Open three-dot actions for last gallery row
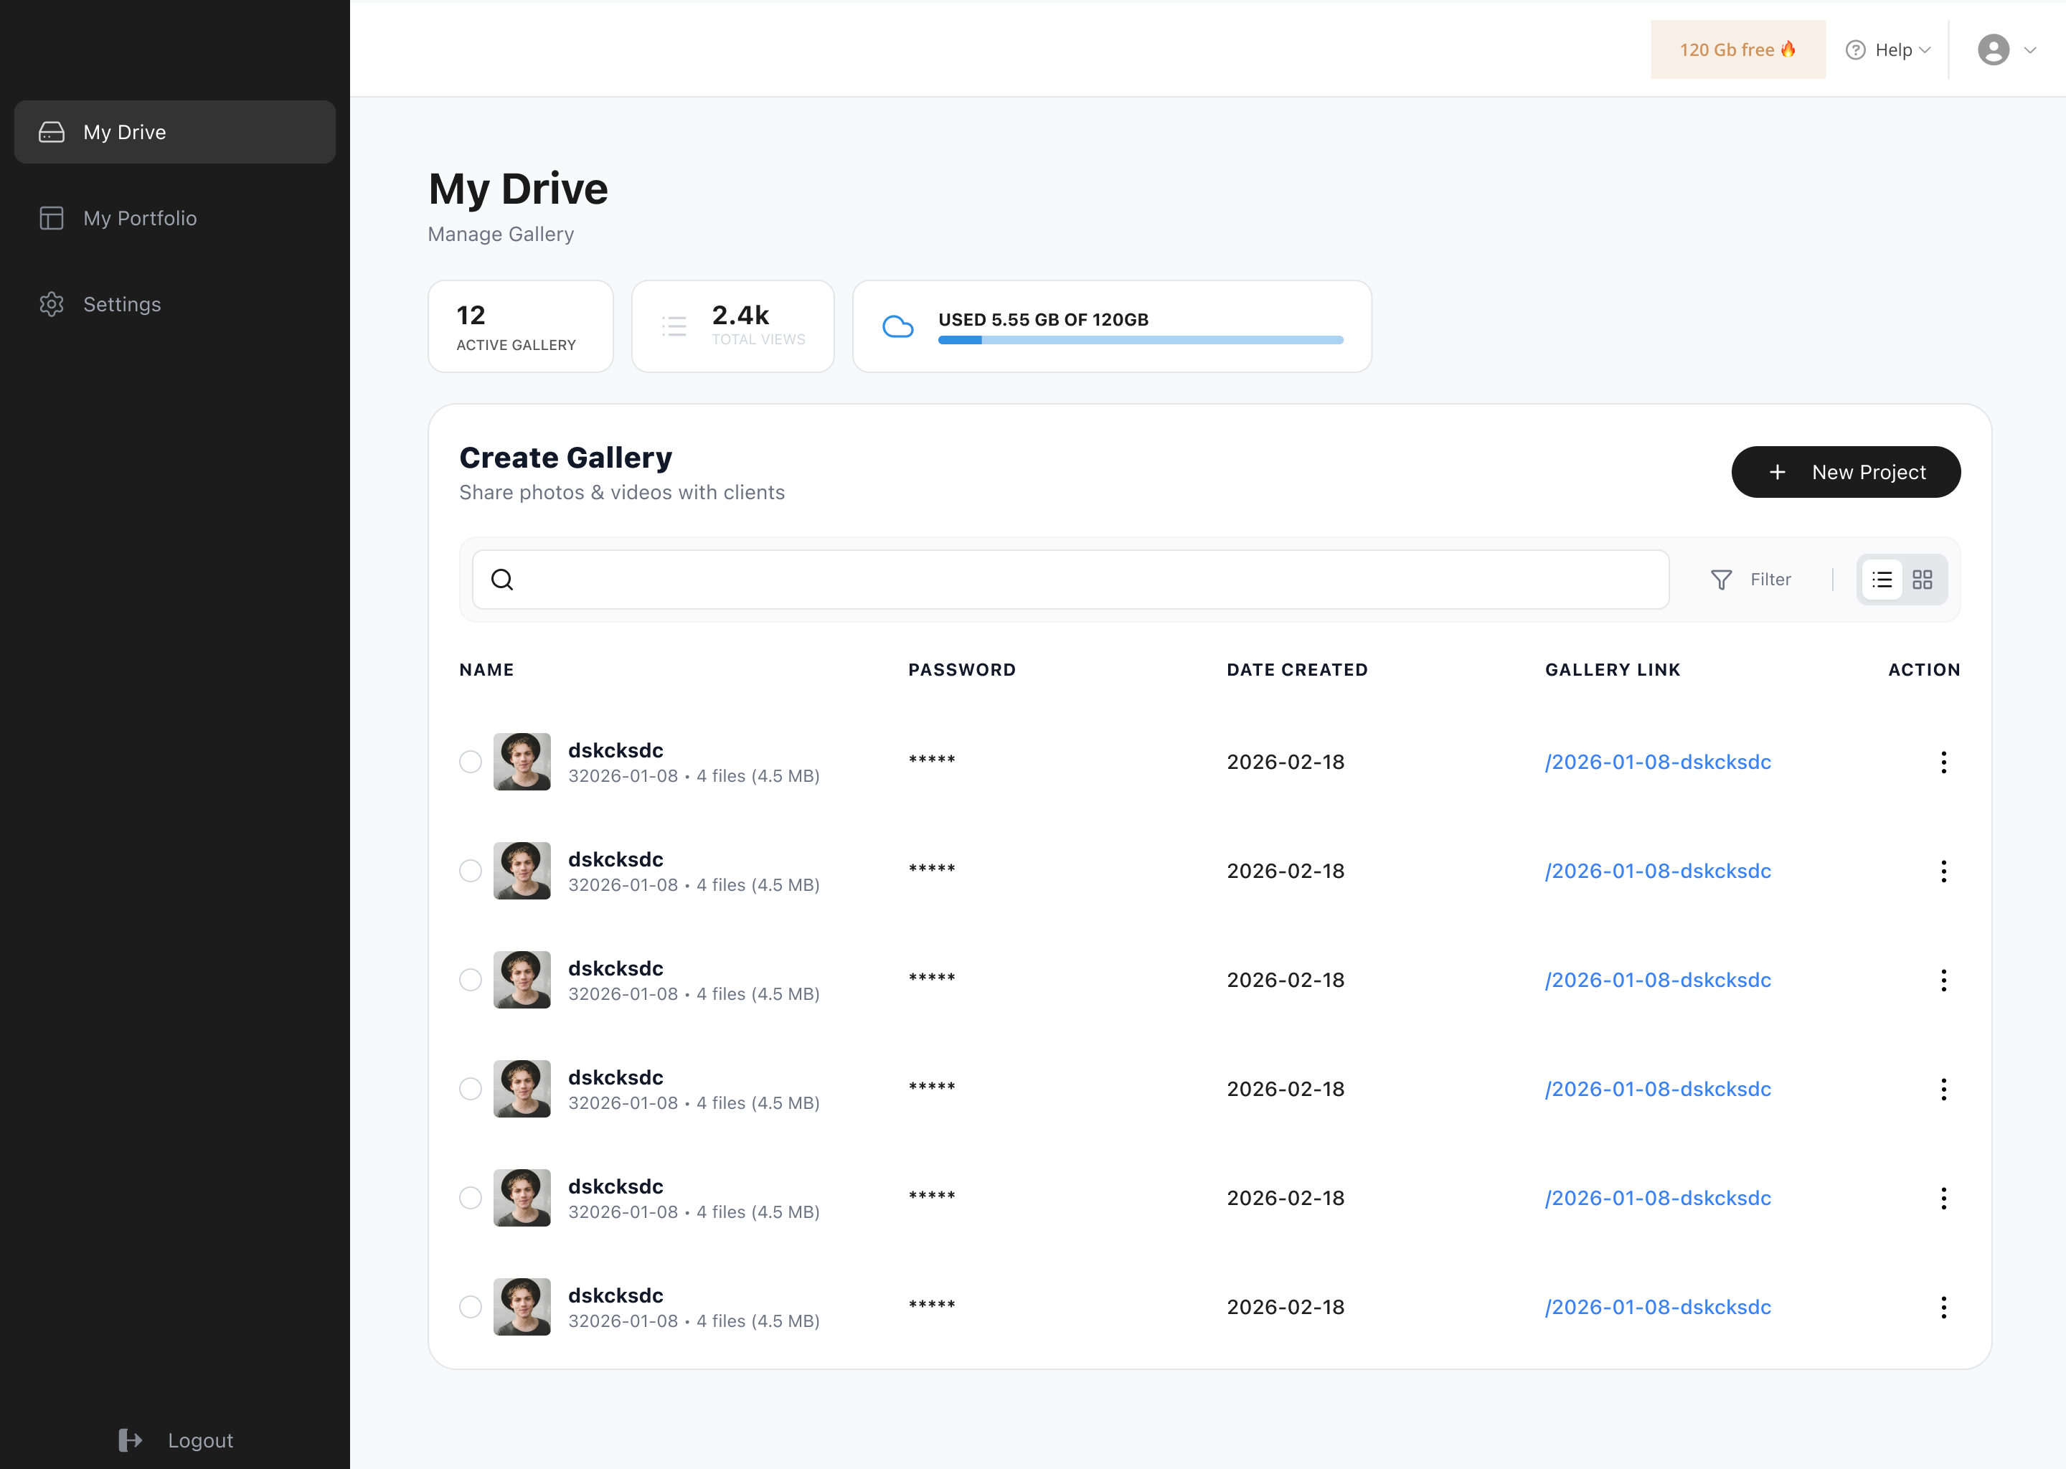The height and width of the screenshot is (1469, 2066). point(1943,1307)
